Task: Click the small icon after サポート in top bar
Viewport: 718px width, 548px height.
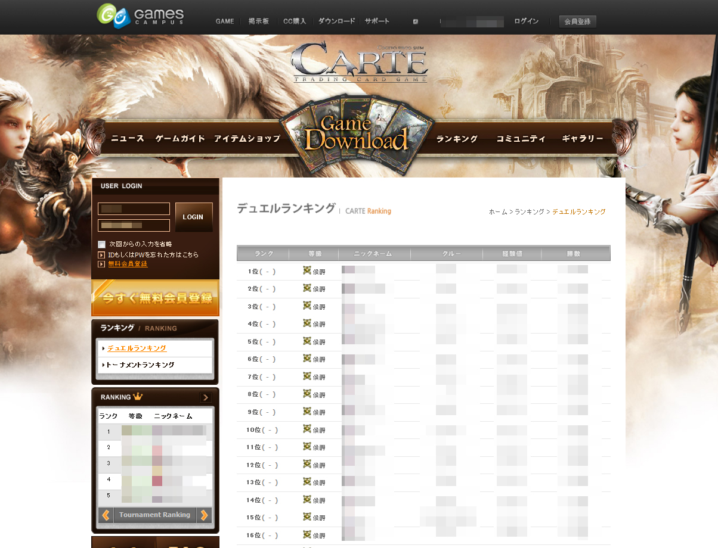Action: (x=415, y=21)
